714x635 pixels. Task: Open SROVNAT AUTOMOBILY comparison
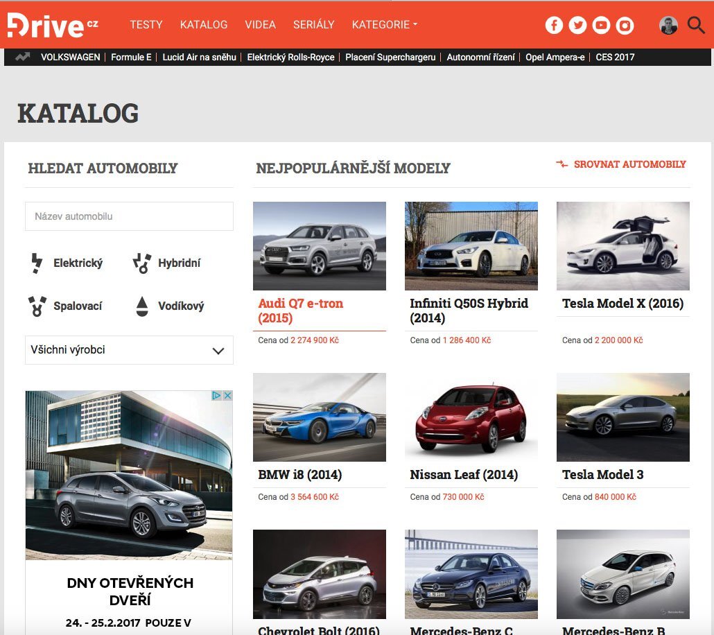click(x=629, y=164)
